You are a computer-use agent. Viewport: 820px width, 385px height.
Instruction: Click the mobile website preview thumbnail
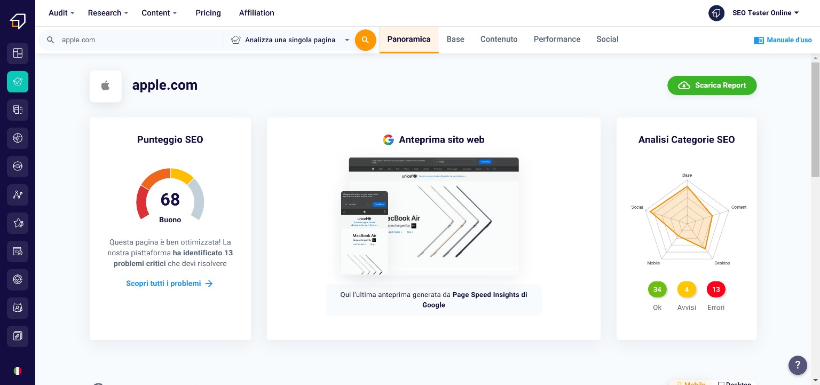tap(365, 233)
